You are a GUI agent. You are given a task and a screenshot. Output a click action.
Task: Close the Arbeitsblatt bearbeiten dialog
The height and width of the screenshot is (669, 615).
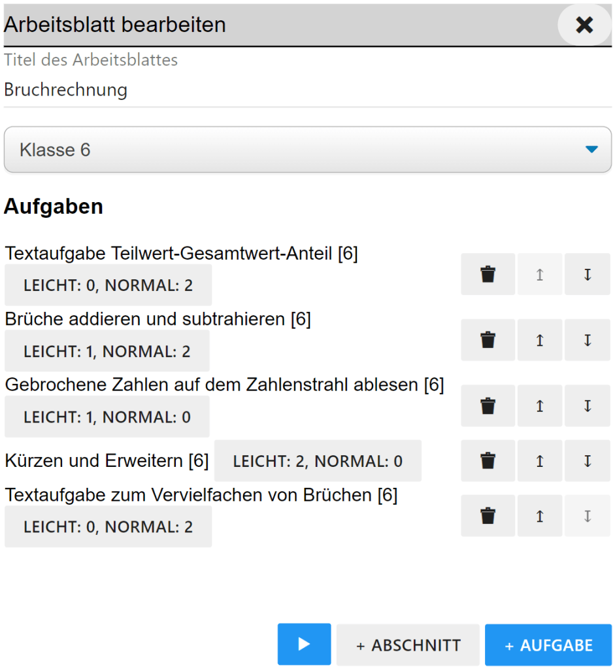(x=584, y=25)
